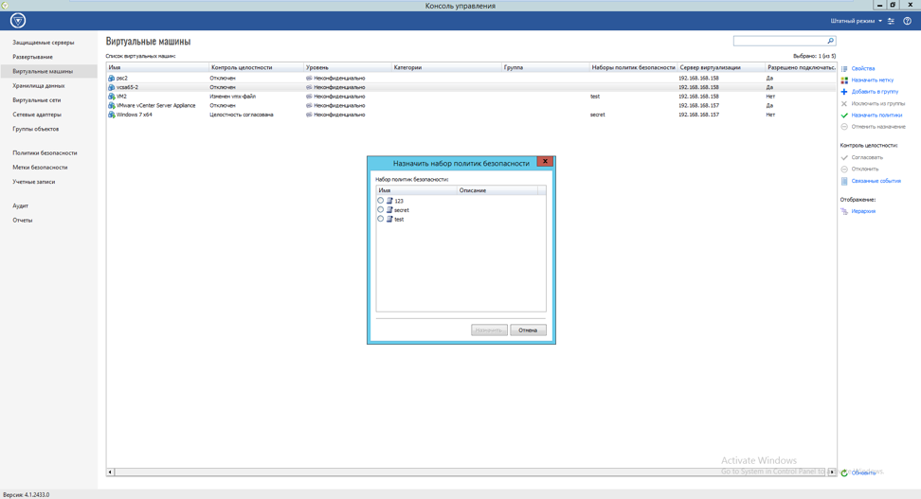Open Политики безопасности in the sidebar

click(45, 153)
